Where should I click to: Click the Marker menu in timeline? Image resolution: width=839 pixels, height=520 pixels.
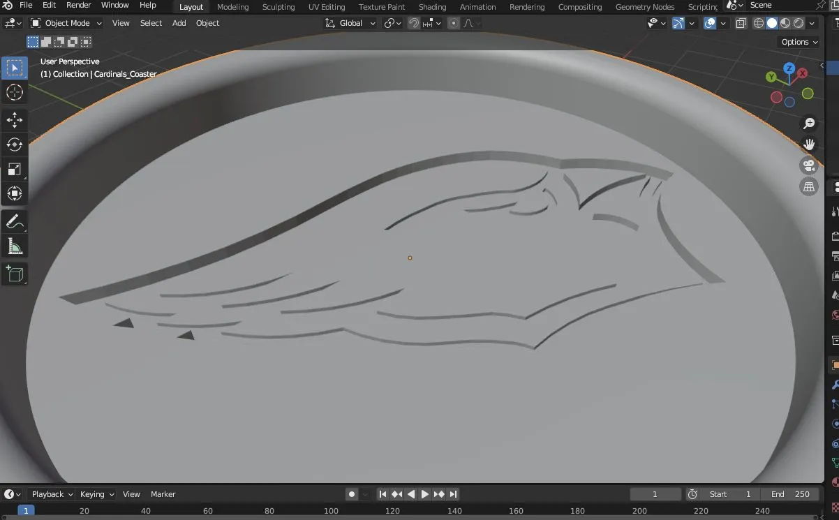(163, 494)
